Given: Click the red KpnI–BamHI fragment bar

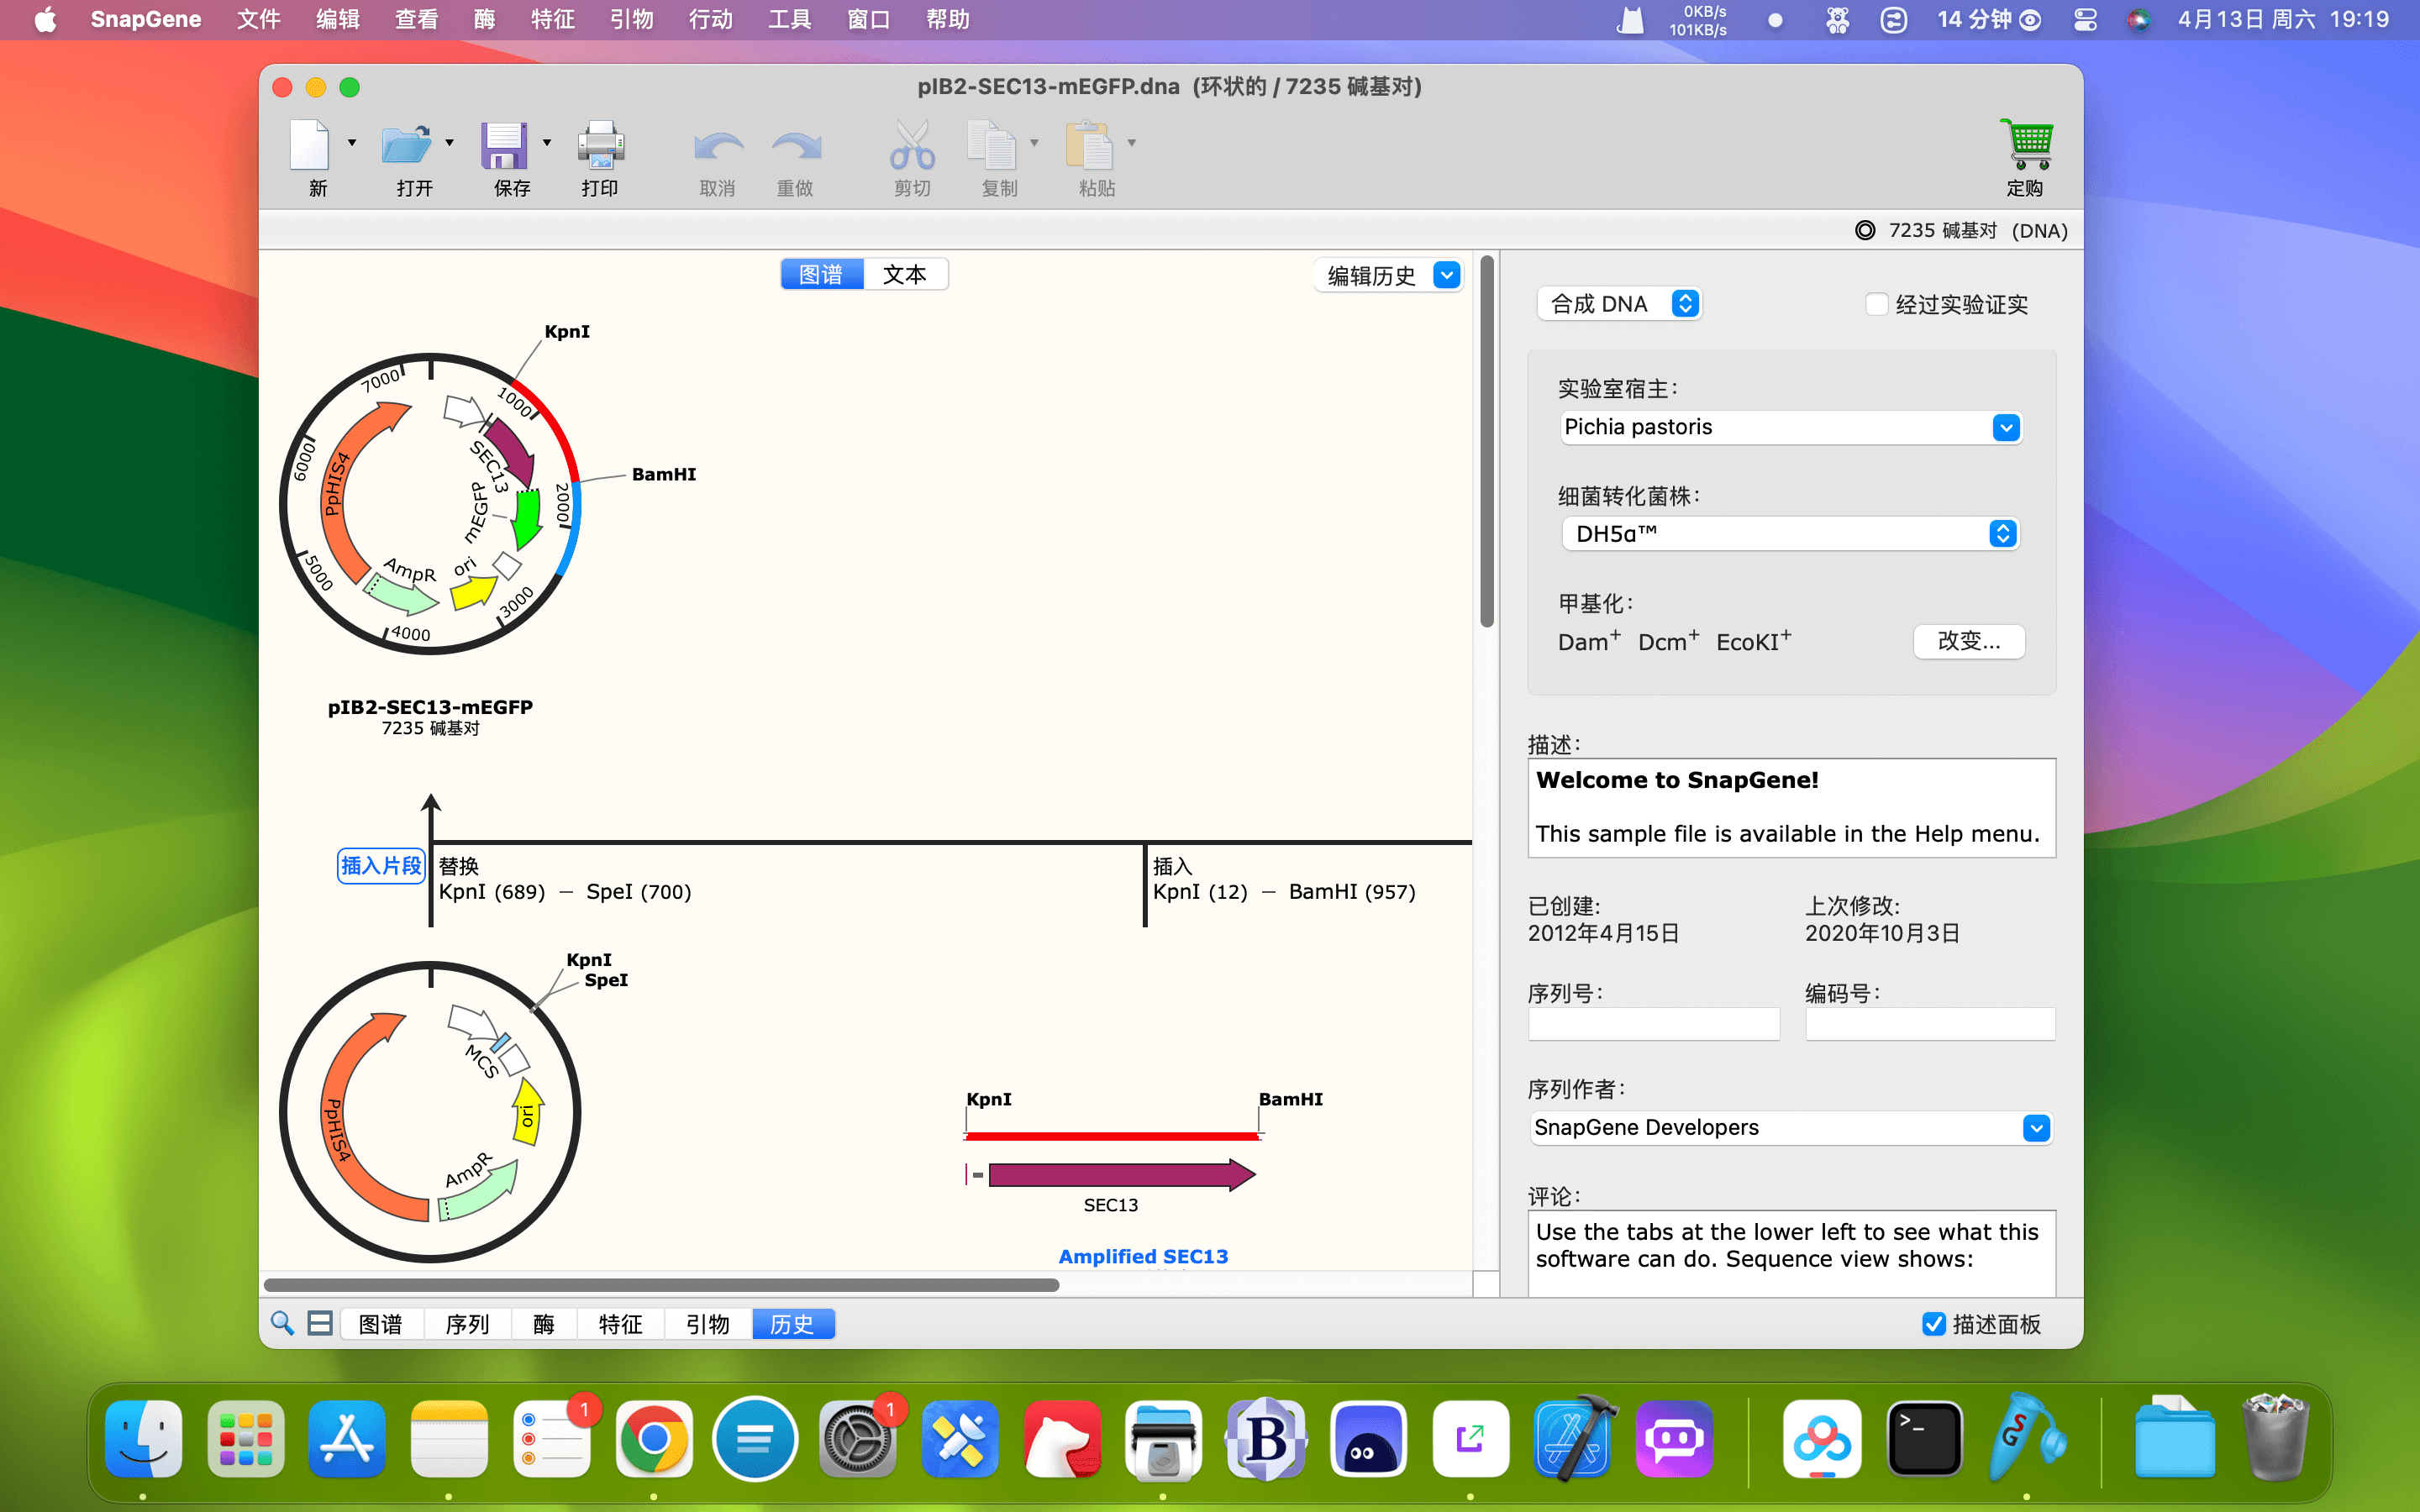Looking at the screenshot, I should click(1112, 1136).
